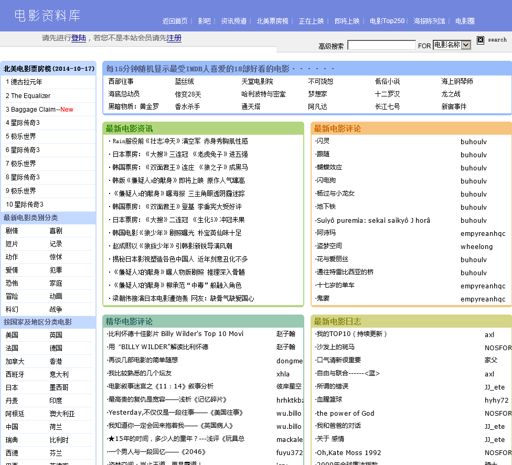View user wheelong's profile
This screenshot has height=465, width=512.
tap(476, 246)
